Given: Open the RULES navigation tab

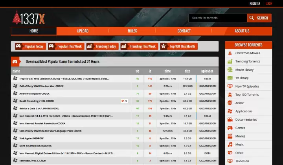Looking at the screenshot, I should (x=132, y=31).
